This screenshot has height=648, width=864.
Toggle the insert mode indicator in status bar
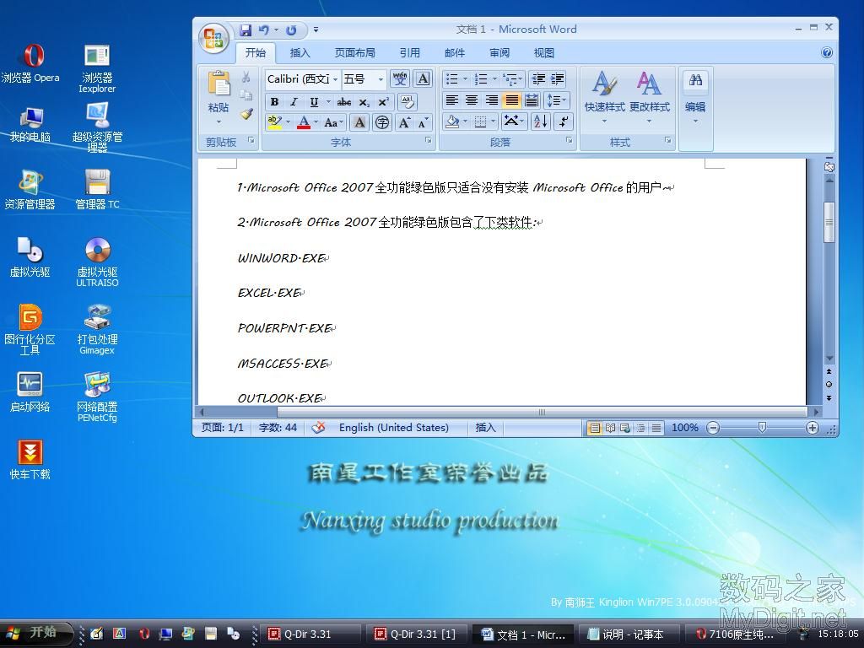[485, 428]
